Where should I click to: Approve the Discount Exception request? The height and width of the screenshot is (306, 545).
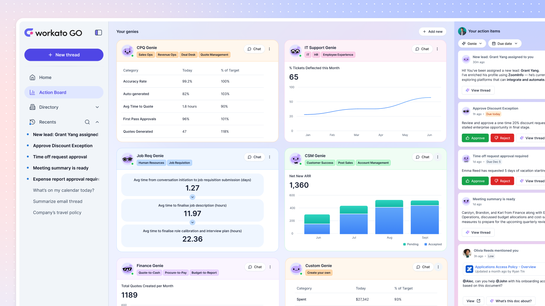click(475, 138)
